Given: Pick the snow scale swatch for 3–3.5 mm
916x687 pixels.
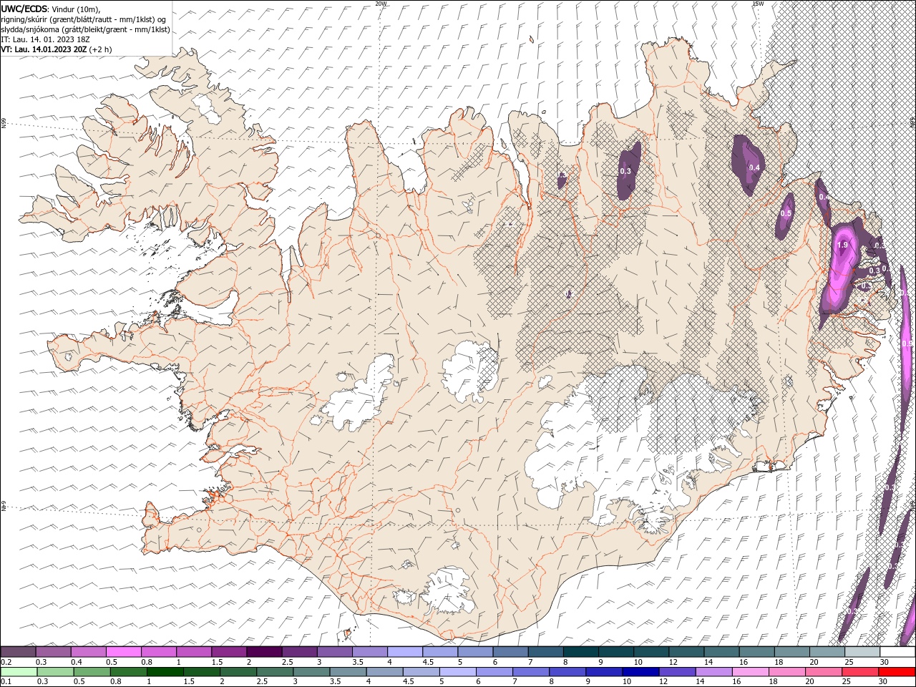Looking at the screenshot, I should coord(335,652).
